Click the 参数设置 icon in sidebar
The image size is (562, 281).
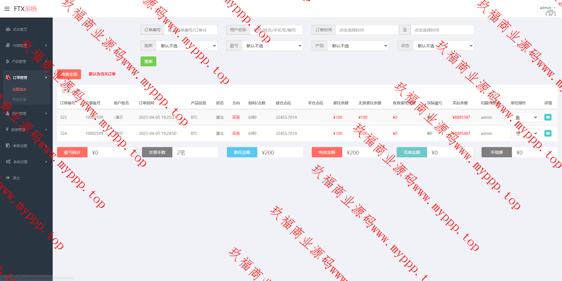point(8,146)
